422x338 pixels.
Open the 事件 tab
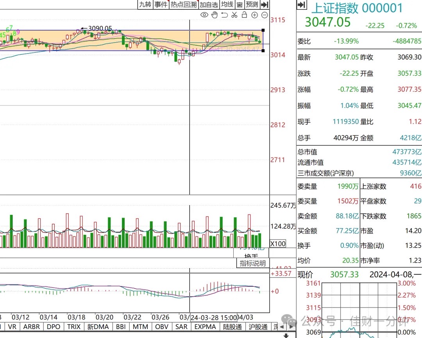coord(161,5)
